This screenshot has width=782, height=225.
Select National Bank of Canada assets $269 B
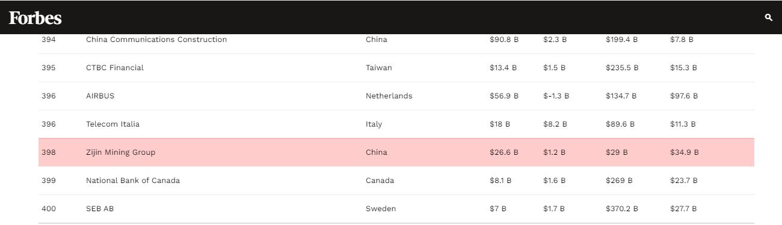pyautogui.click(x=619, y=181)
